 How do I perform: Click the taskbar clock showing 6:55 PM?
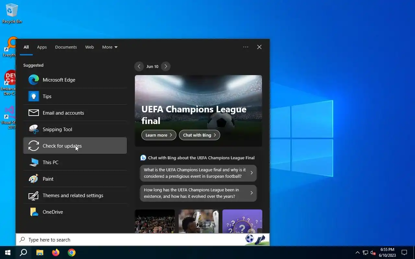pos(387,253)
